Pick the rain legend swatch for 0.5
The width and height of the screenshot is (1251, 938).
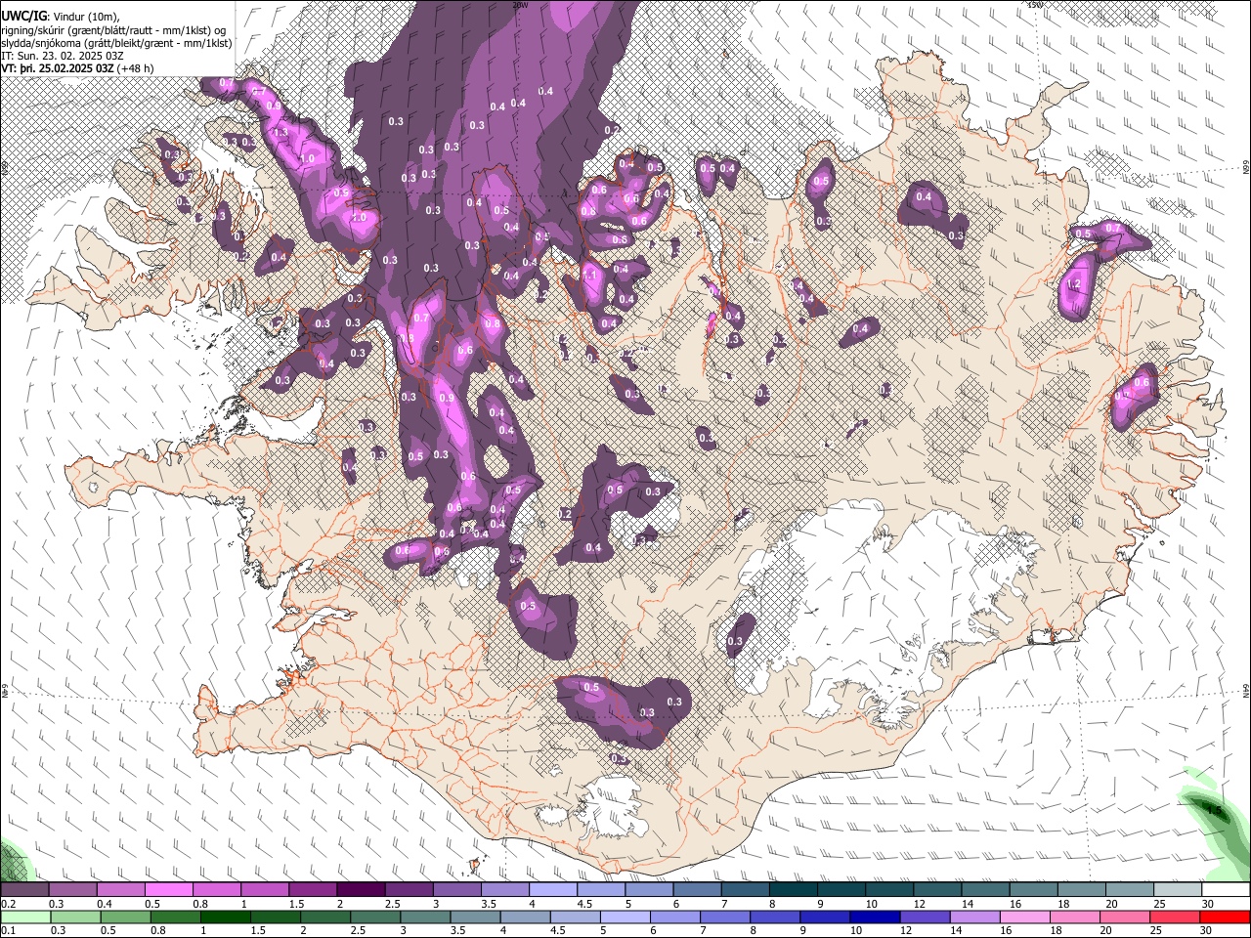[x=124, y=917]
